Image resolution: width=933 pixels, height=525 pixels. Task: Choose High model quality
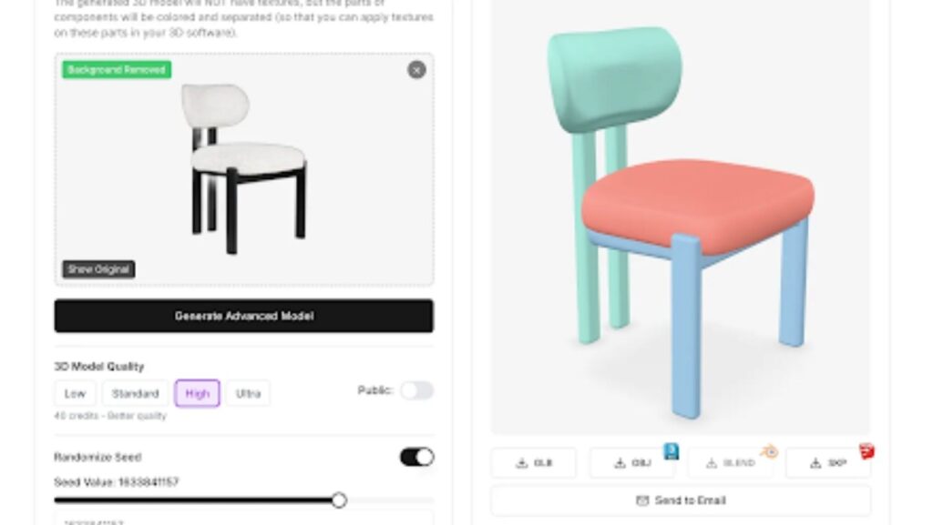coord(198,393)
